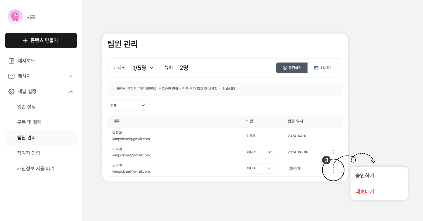Click the 메시지 envelope icon
The height and width of the screenshot is (221, 423).
pos(11,76)
